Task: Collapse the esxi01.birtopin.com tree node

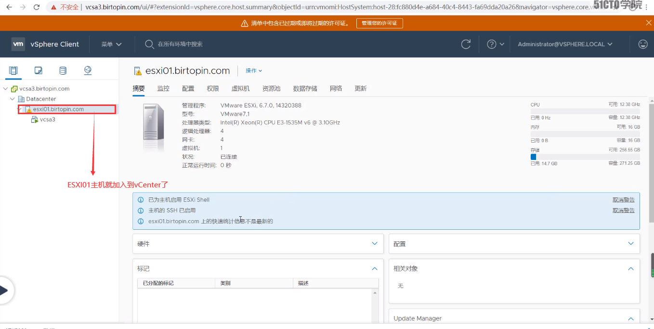Action: pyautogui.click(x=20, y=109)
